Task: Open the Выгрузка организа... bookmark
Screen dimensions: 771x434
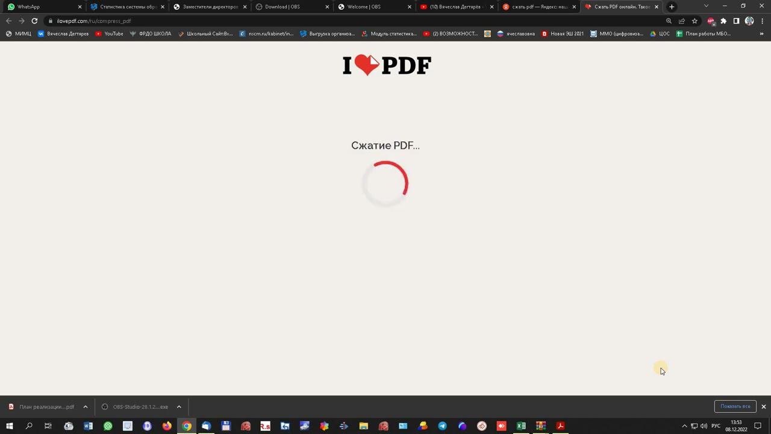Action: pyautogui.click(x=327, y=34)
